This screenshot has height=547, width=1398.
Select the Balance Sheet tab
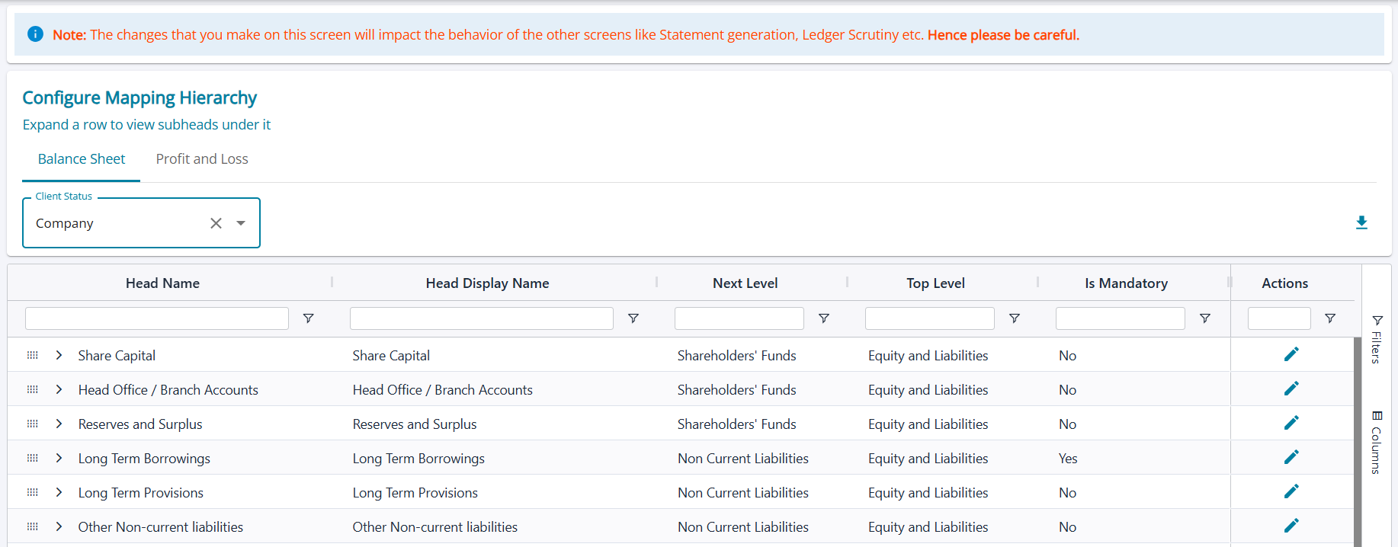click(82, 159)
